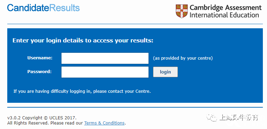Click the 'UCLES 2017' copyright text
This screenshot has height=129, width=267.
tap(62, 118)
